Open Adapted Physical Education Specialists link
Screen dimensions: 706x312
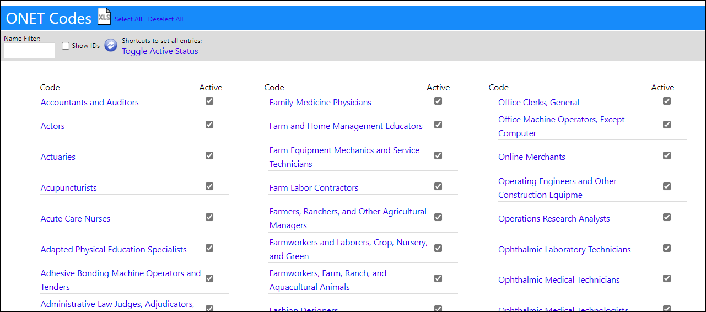point(114,250)
